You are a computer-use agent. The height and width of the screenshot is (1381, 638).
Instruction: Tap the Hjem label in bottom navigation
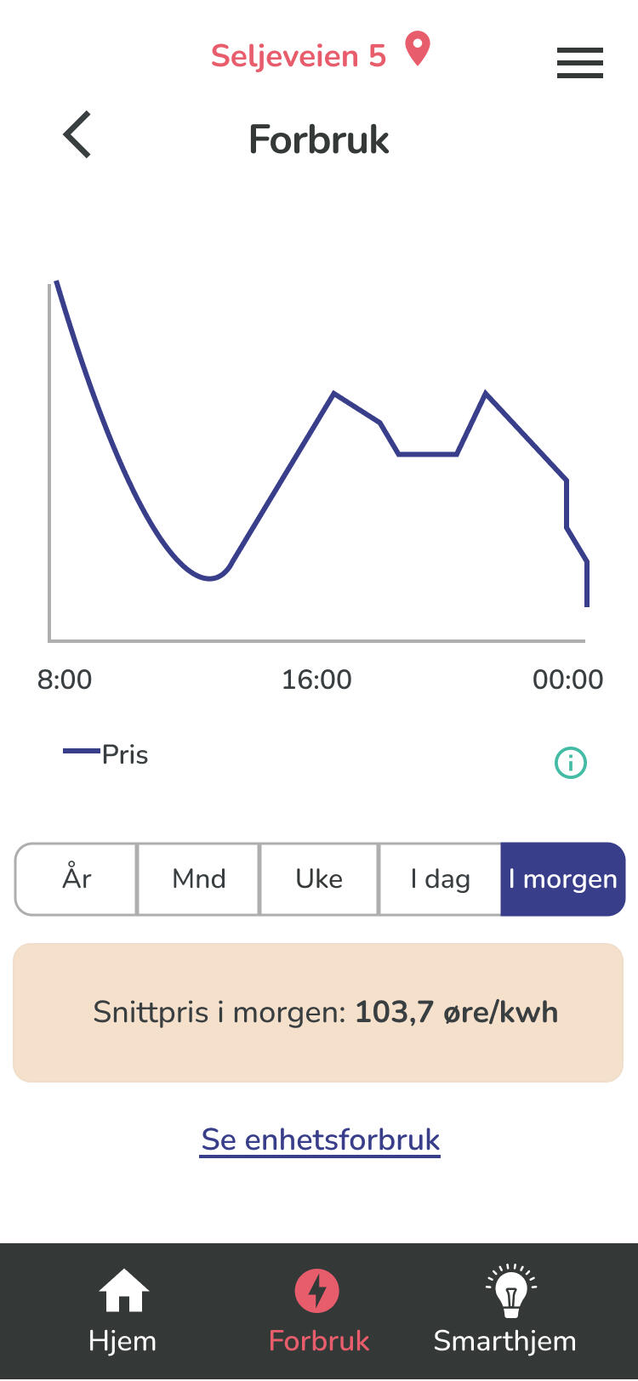[x=122, y=1341]
